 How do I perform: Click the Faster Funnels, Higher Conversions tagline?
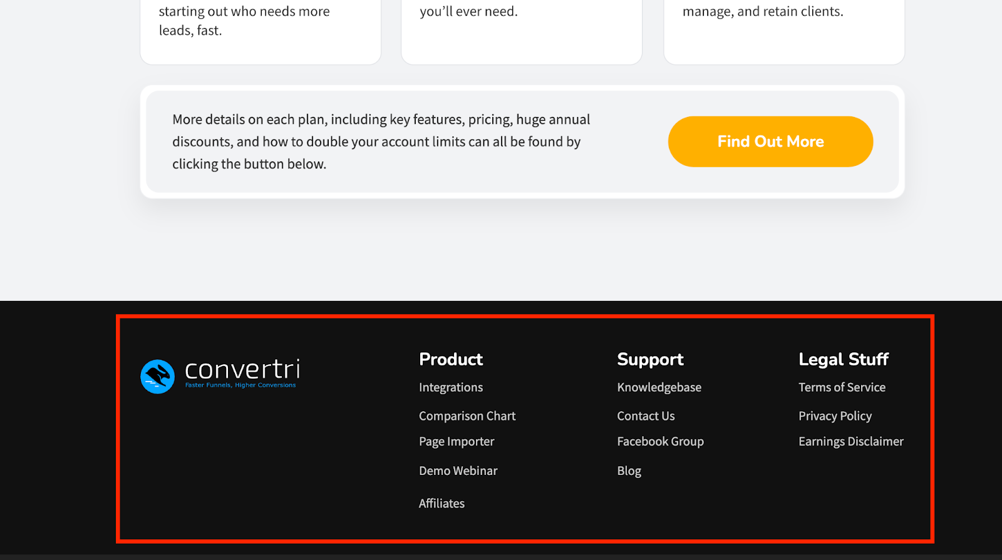coord(240,385)
